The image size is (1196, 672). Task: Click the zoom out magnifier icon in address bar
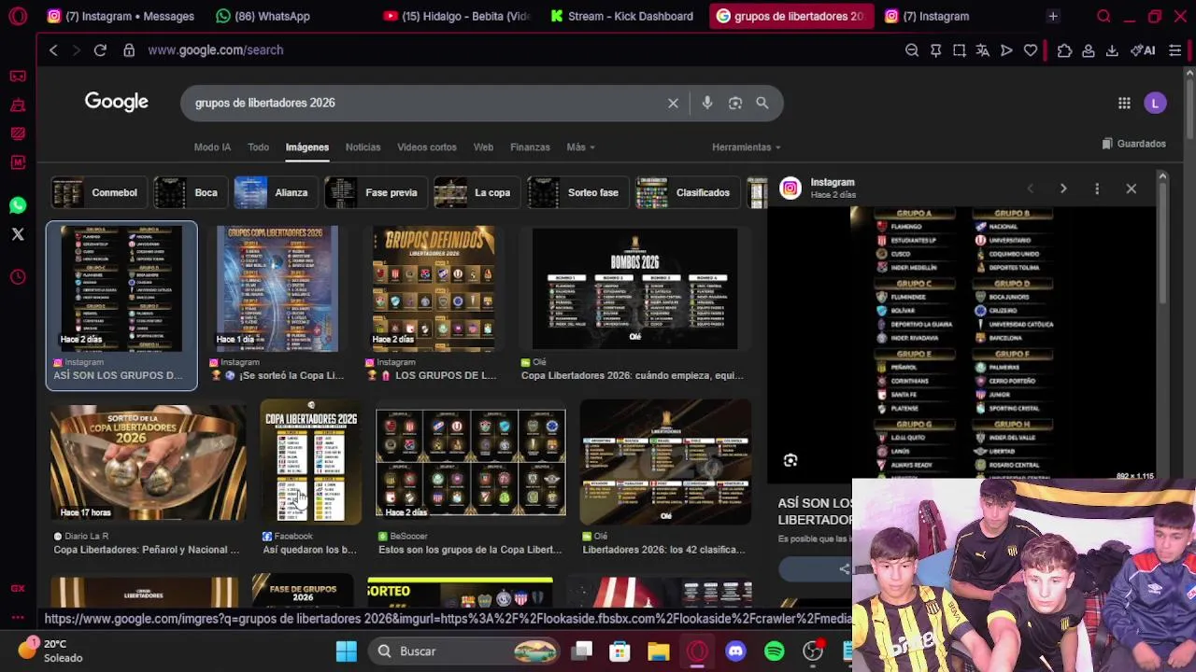click(912, 50)
